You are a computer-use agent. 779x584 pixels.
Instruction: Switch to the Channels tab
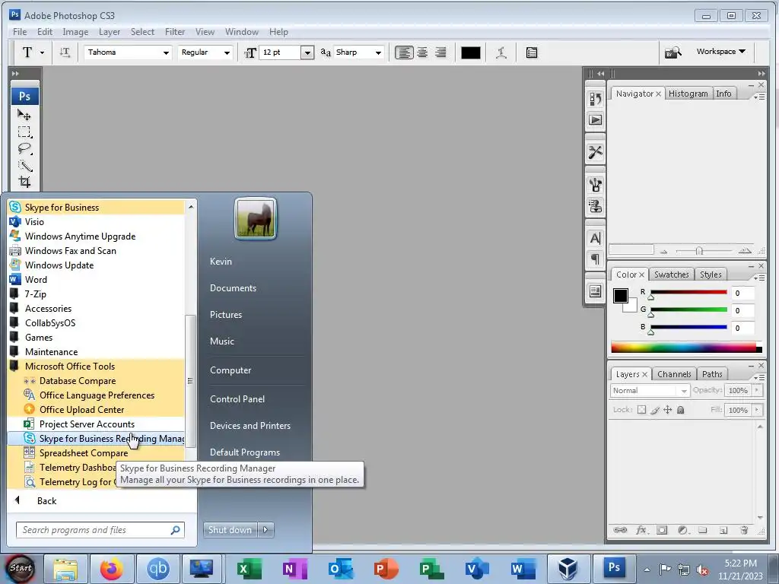pos(674,374)
